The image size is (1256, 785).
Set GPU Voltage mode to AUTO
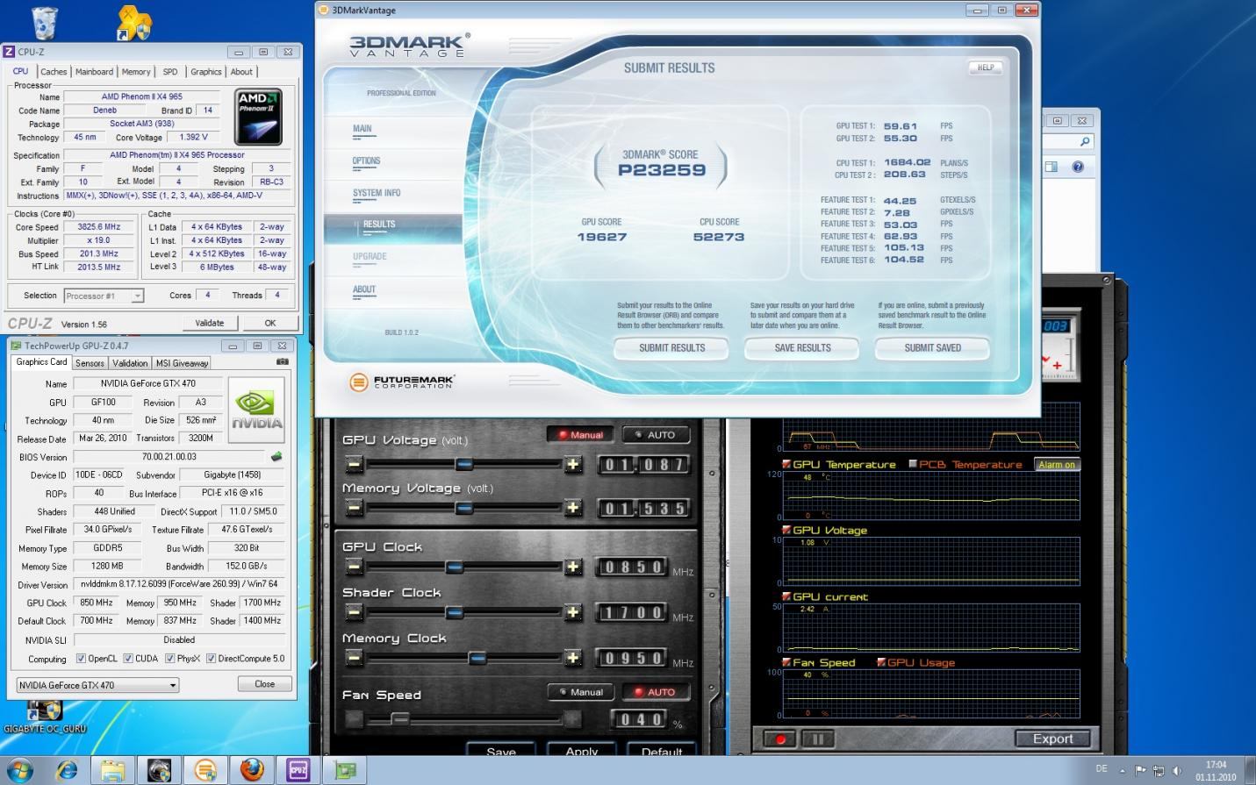point(656,434)
